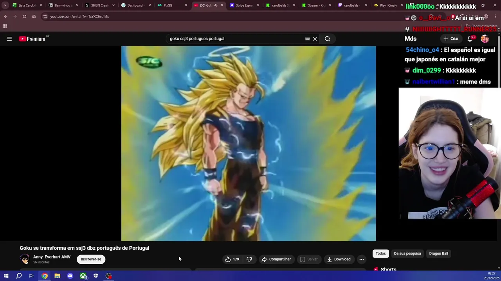Share the video via Compartilhar
Viewport: 501px width, 281px height.
[276, 259]
